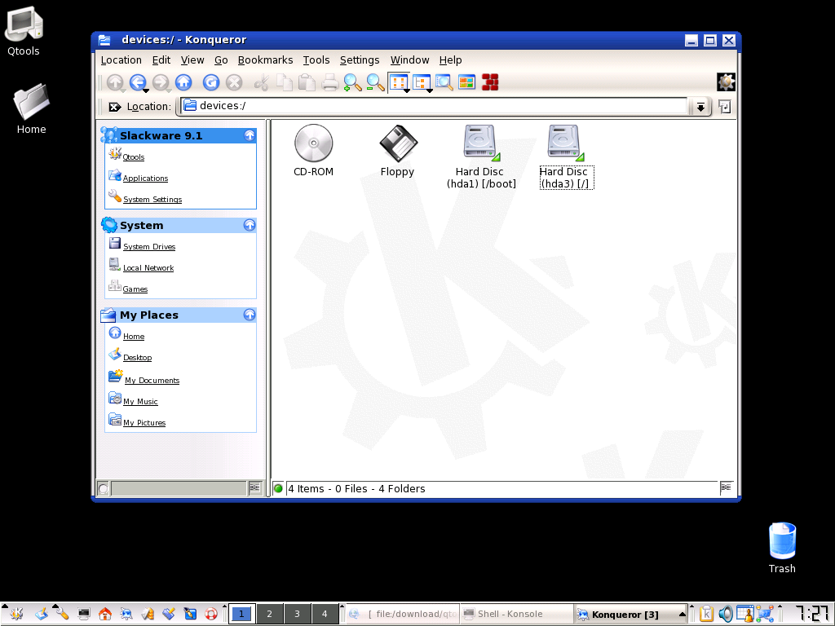Open Games link in sidebar
835x626 pixels.
tap(135, 289)
